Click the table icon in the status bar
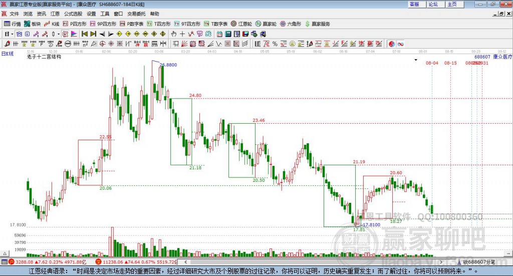513x276 pixels. pyautogui.click(x=4, y=262)
